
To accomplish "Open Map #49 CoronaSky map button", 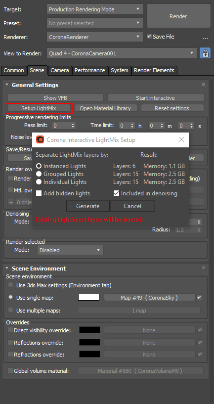I will point(149,297).
